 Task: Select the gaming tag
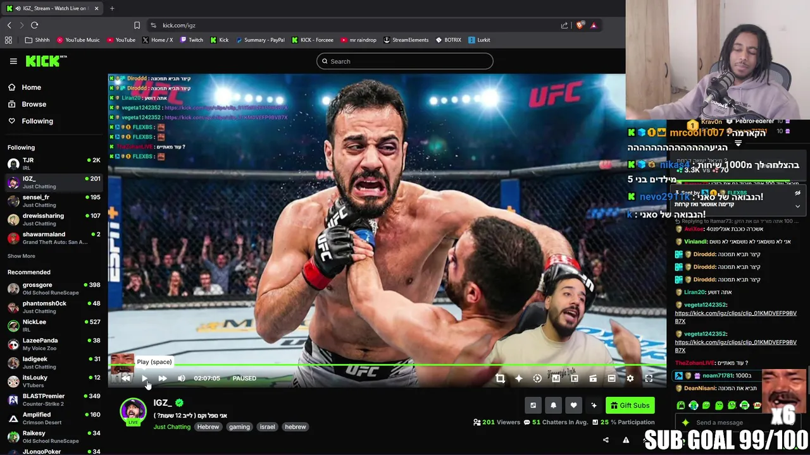point(239,427)
